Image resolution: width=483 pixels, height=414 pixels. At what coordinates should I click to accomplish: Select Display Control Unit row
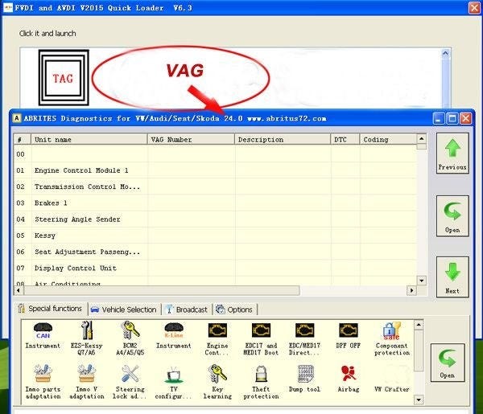coord(215,268)
